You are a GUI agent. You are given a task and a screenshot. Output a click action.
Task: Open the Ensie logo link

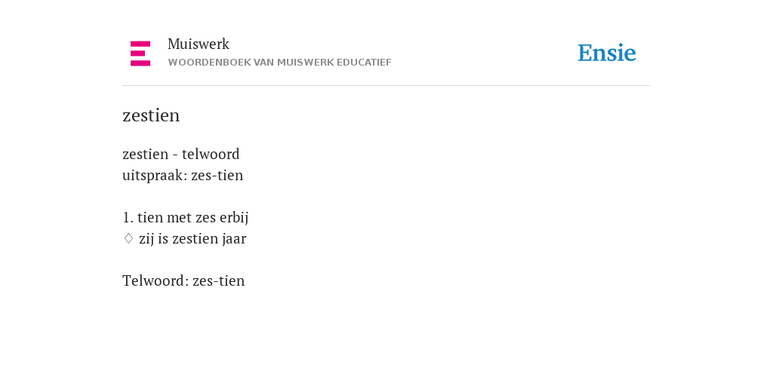(607, 54)
